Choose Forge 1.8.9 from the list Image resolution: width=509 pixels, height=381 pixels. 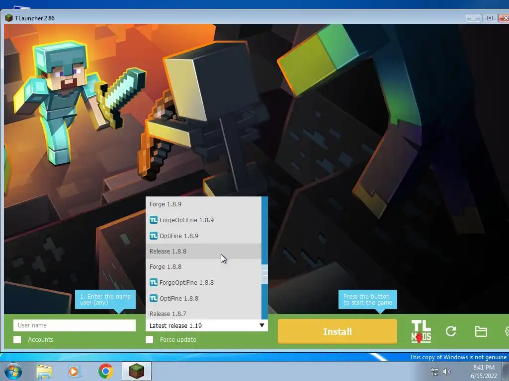[203, 204]
